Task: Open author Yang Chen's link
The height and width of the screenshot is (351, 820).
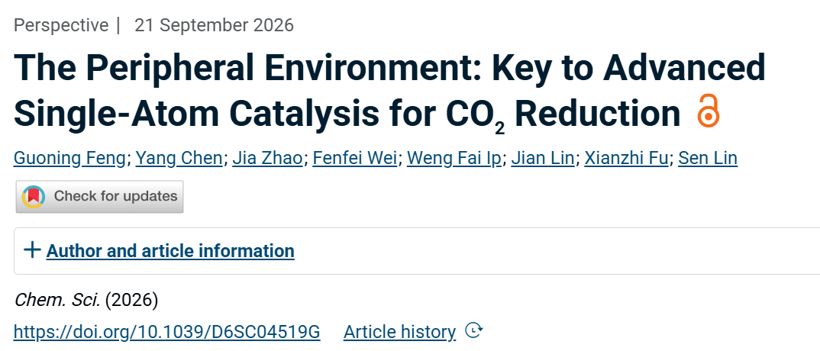Action: tap(179, 158)
